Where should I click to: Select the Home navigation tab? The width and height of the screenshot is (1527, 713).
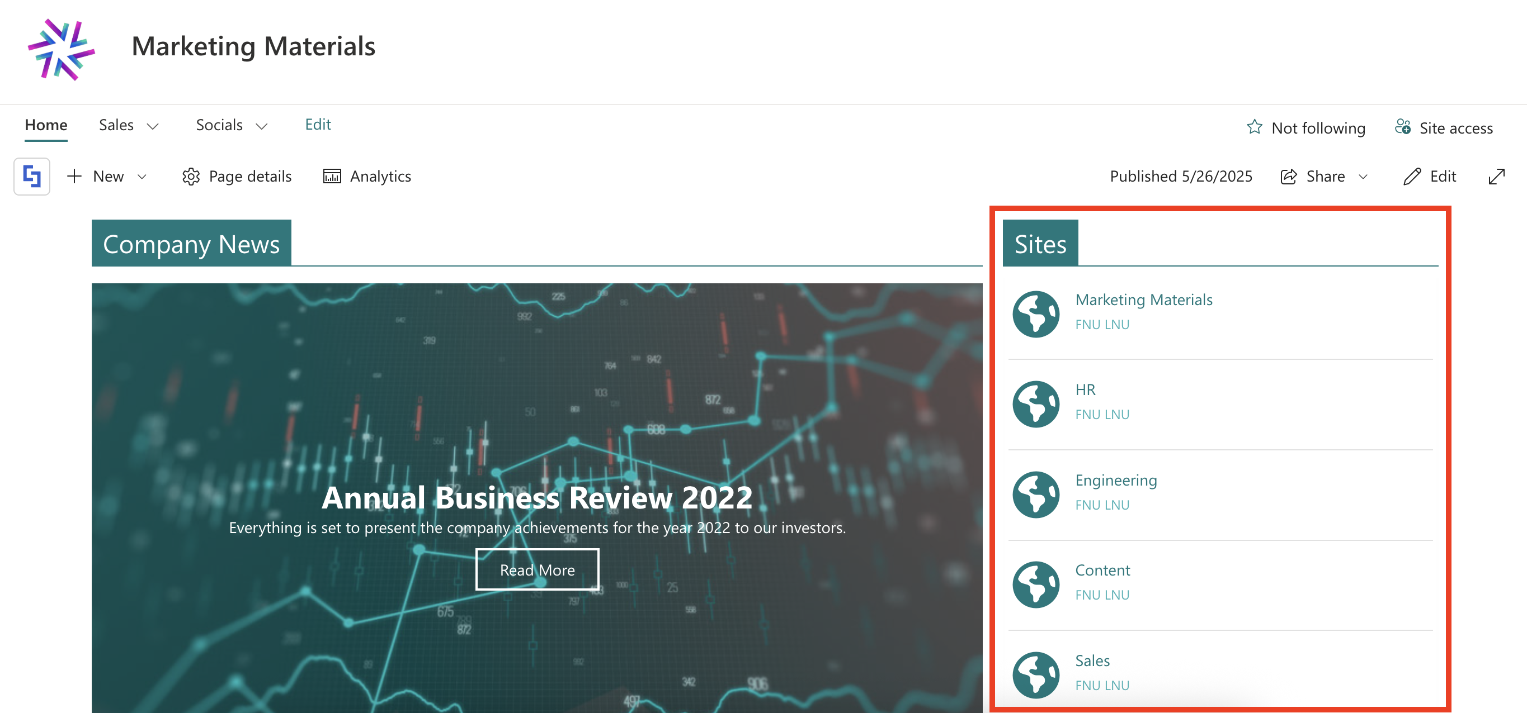click(46, 125)
